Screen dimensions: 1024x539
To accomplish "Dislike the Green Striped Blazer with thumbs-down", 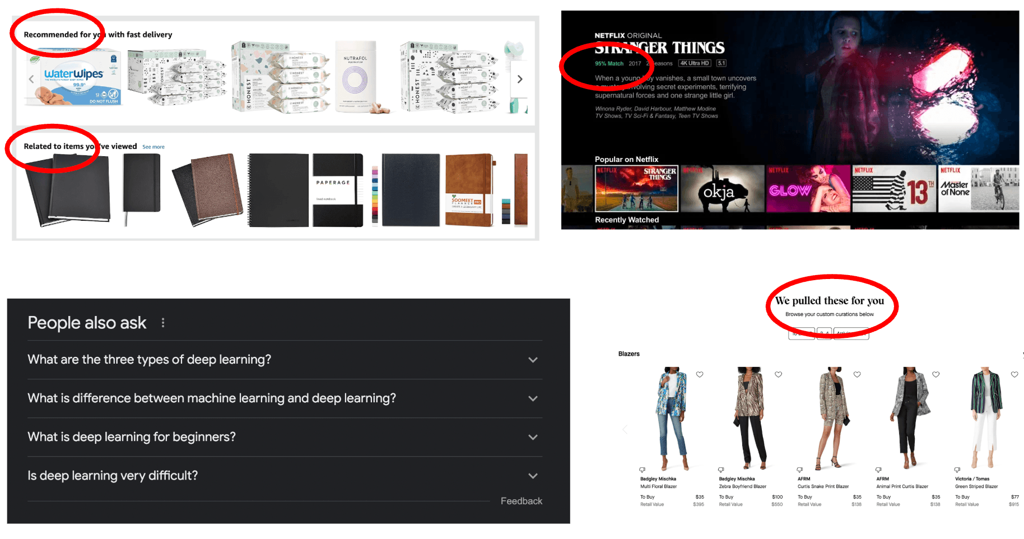I will pyautogui.click(x=957, y=470).
